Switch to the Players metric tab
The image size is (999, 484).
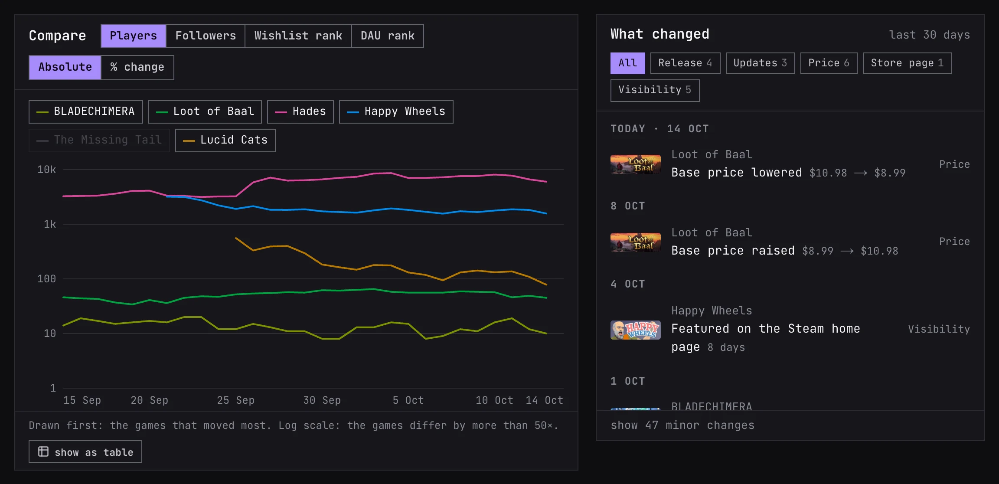coord(134,36)
